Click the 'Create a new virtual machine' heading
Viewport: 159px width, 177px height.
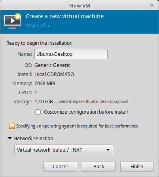pos(64,16)
